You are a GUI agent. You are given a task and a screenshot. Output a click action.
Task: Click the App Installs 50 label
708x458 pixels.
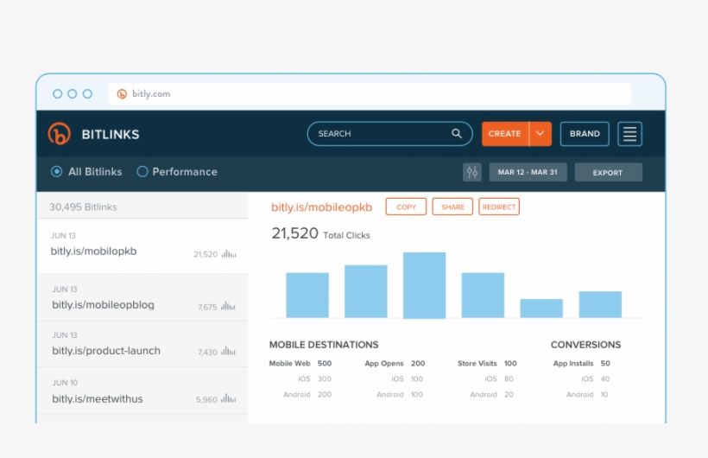[582, 364]
